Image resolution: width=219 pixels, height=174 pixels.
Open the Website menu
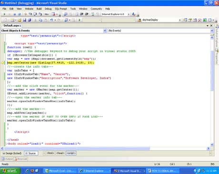[x=29, y=9]
